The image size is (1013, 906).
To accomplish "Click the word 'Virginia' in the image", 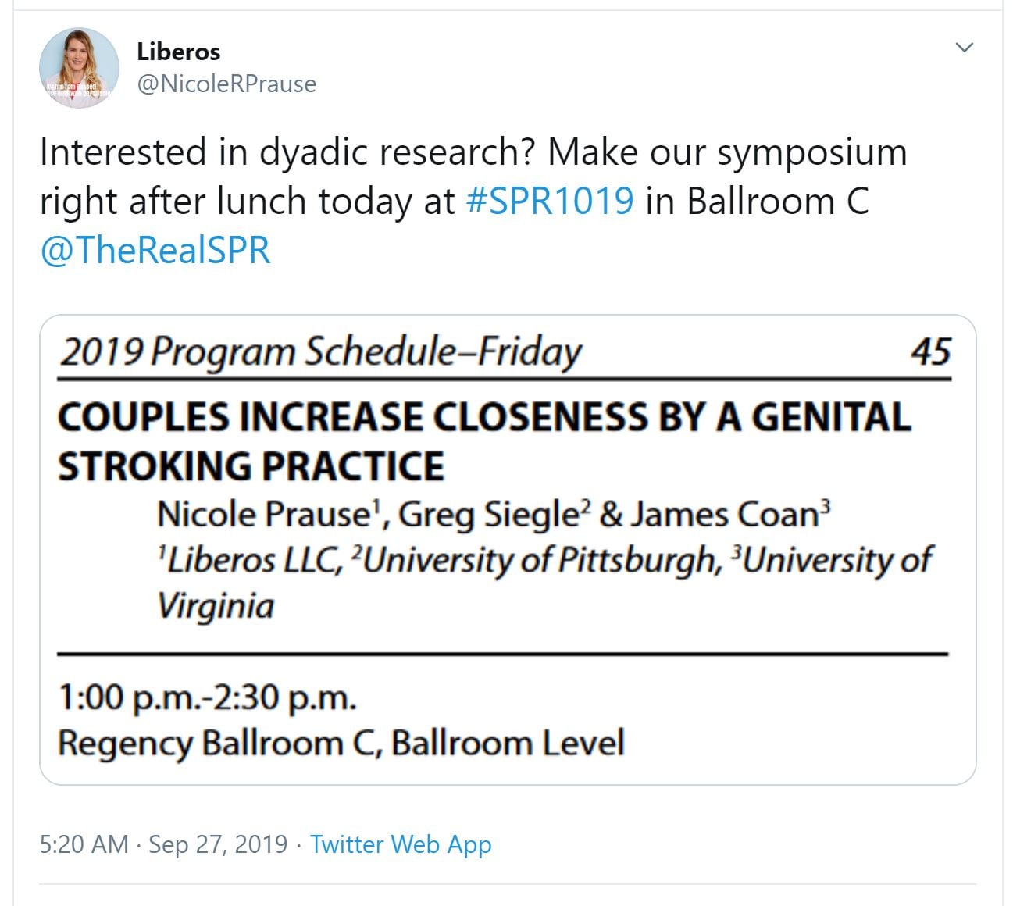I will 216,605.
